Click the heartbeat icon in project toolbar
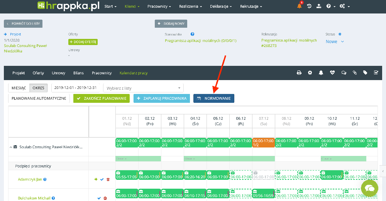This screenshot has height=201, width=386. point(332,73)
